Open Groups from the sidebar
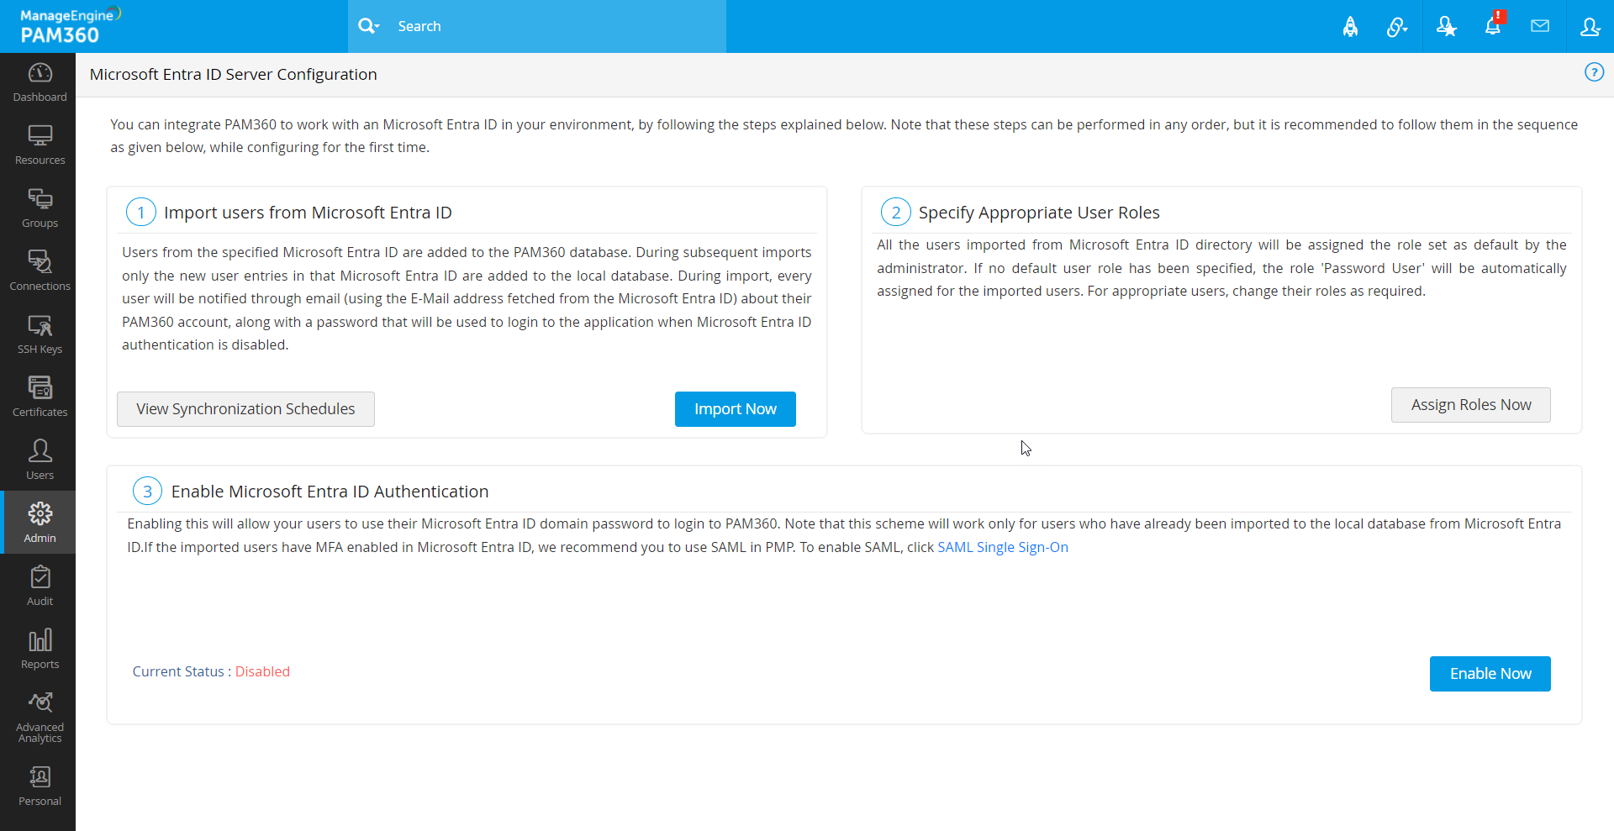The image size is (1614, 831). point(40,208)
